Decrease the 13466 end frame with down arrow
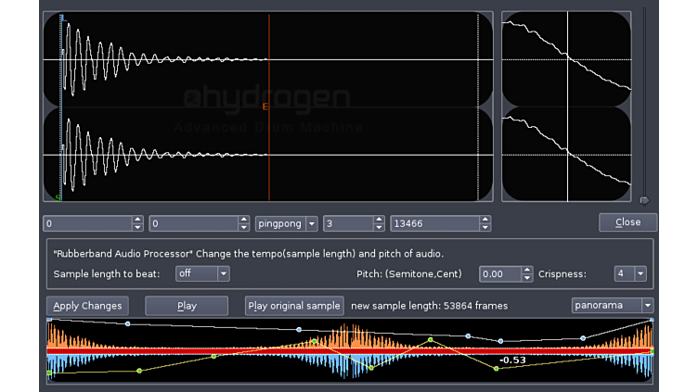This screenshot has height=392, width=698. pyautogui.click(x=485, y=227)
